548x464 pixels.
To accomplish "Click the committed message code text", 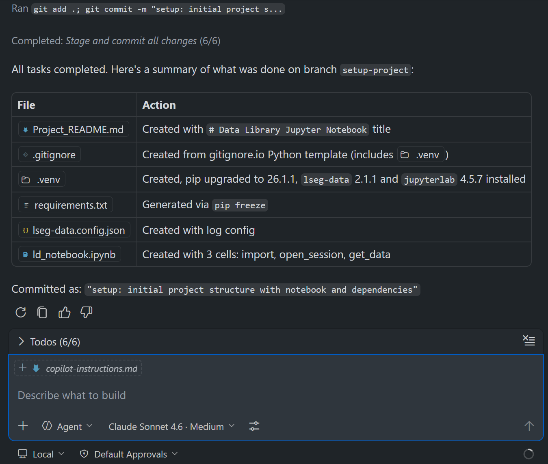I will click(252, 289).
